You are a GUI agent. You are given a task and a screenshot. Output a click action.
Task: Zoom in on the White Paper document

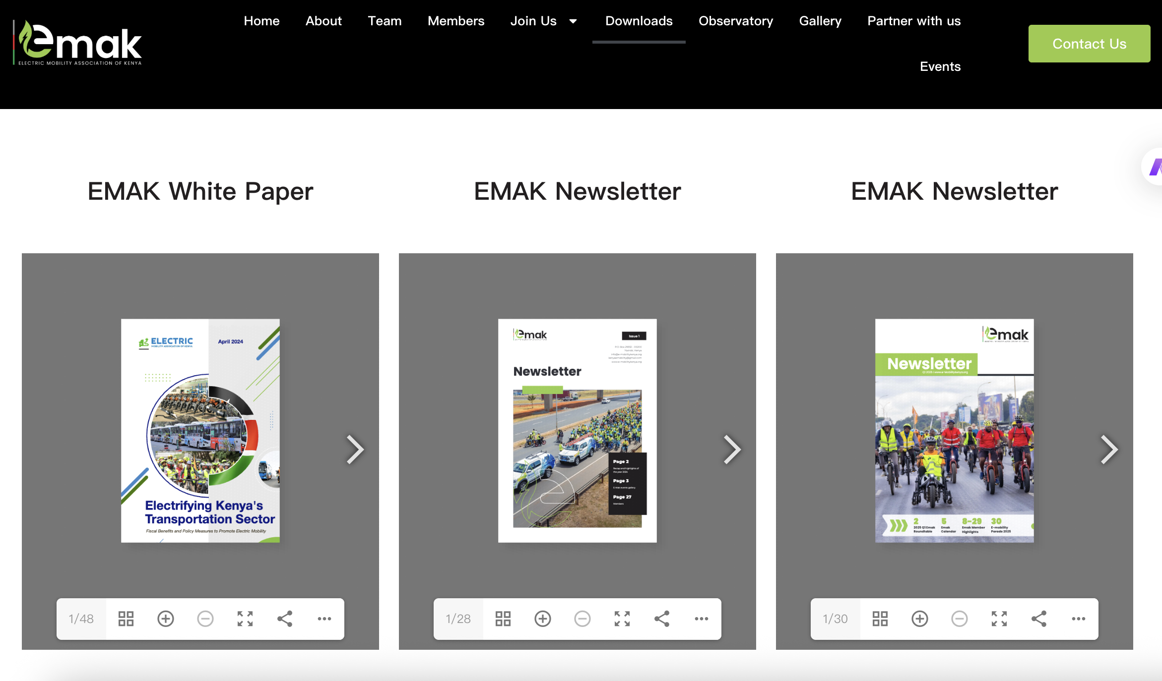(166, 619)
